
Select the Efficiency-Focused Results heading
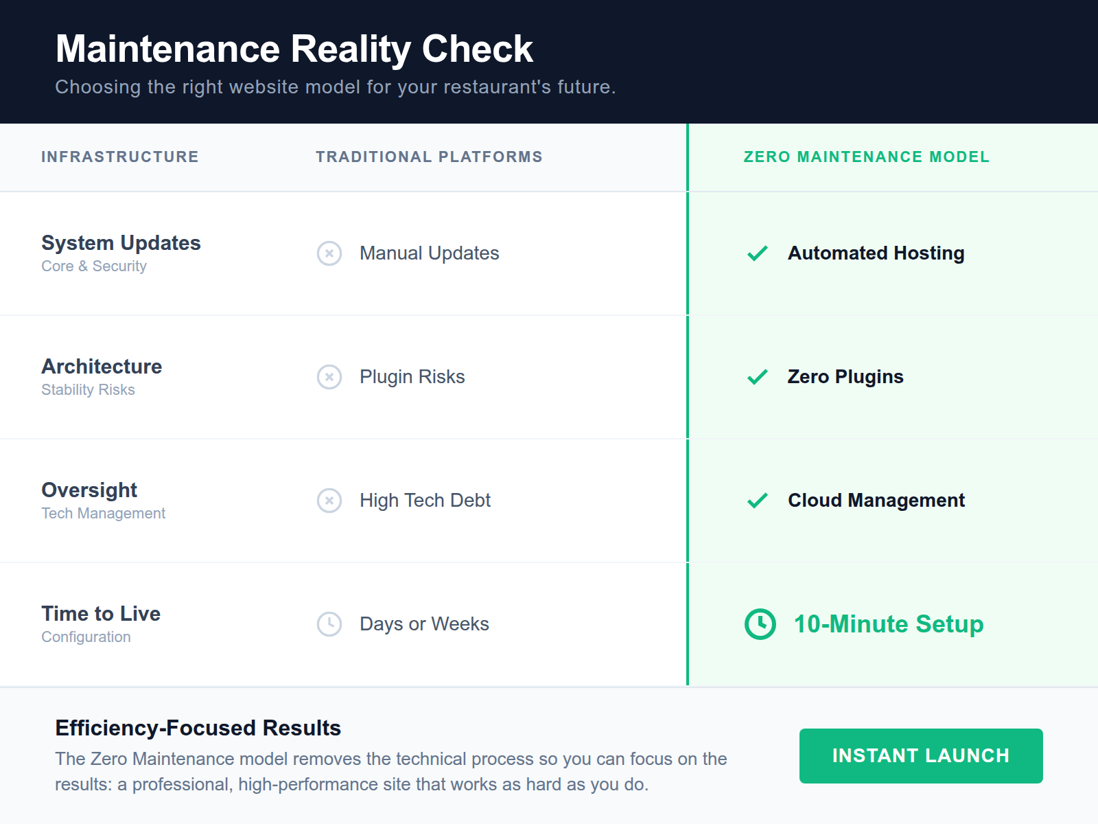(x=198, y=728)
